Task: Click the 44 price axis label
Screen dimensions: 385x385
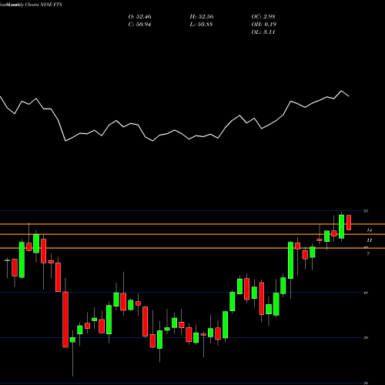Action: pos(366,293)
